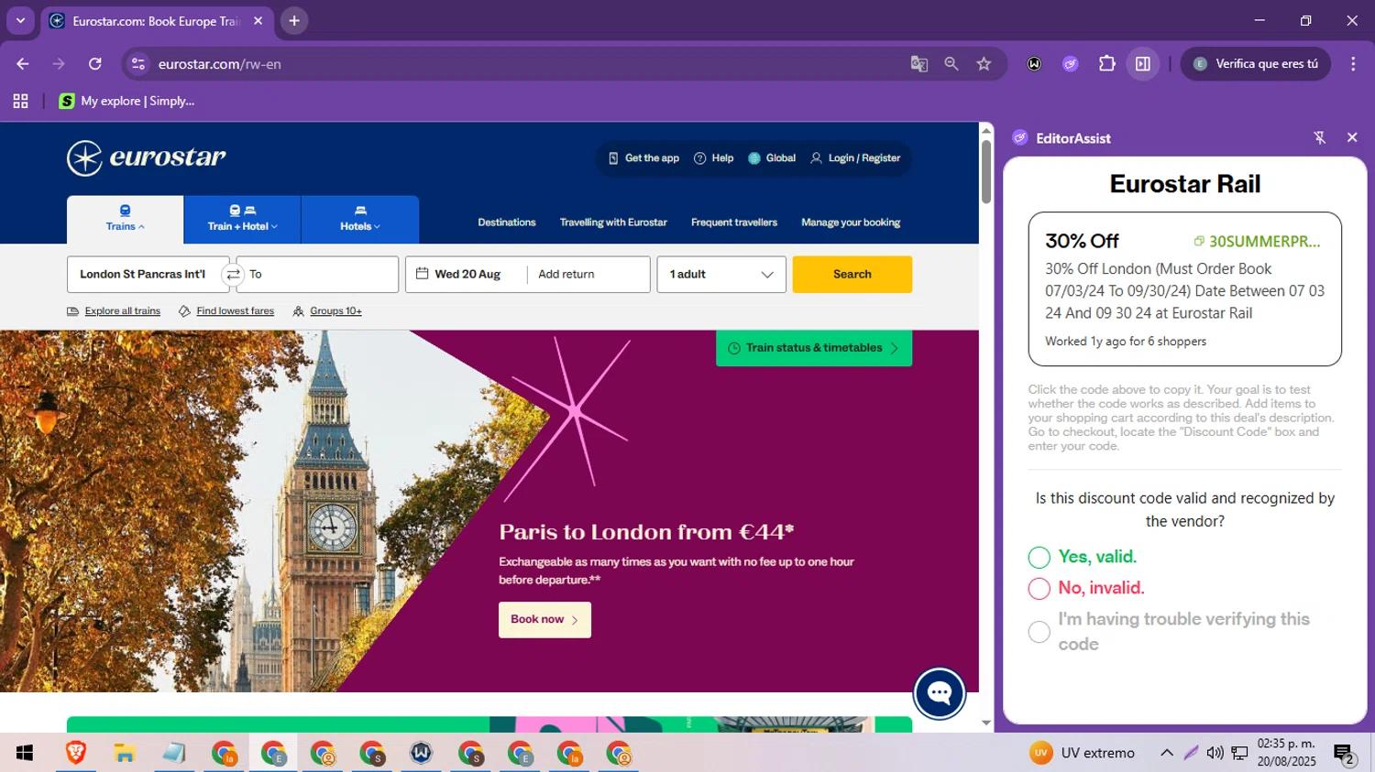Open the taskbar volume icon
This screenshot has width=1375, height=772.
(x=1215, y=753)
